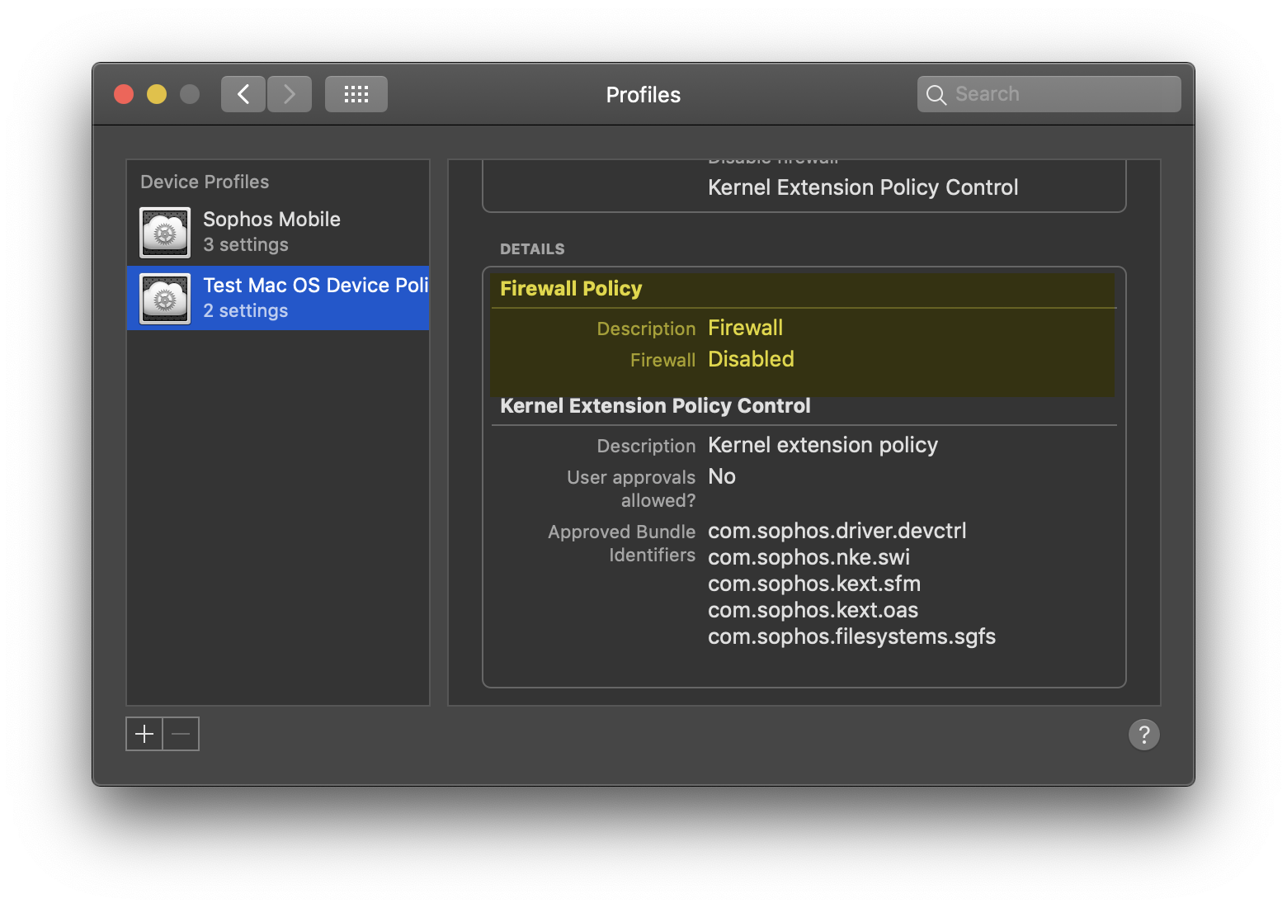
Task: Close the Profiles window
Action: pyautogui.click(x=124, y=94)
